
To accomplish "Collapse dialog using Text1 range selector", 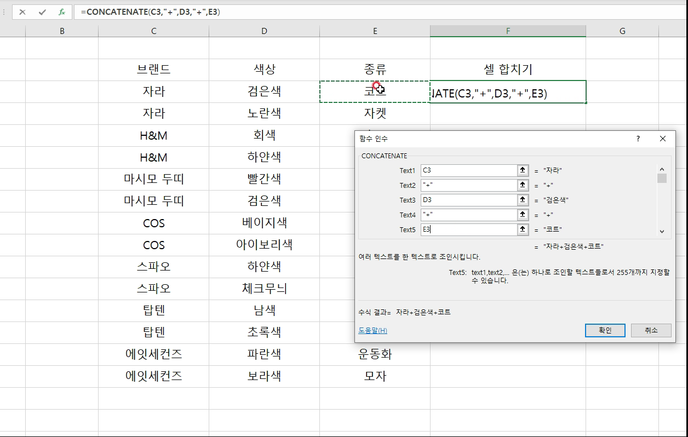I will click(523, 170).
